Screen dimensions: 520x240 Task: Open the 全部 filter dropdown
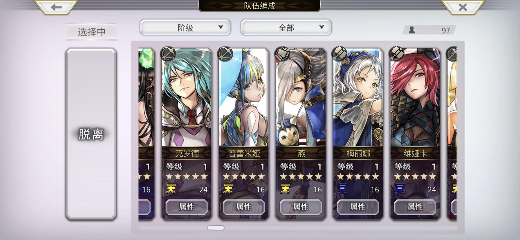coord(286,28)
